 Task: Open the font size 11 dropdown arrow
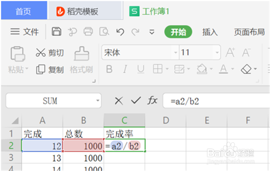click(x=217, y=52)
